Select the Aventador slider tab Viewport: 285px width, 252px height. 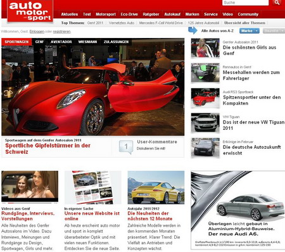(x=61, y=42)
